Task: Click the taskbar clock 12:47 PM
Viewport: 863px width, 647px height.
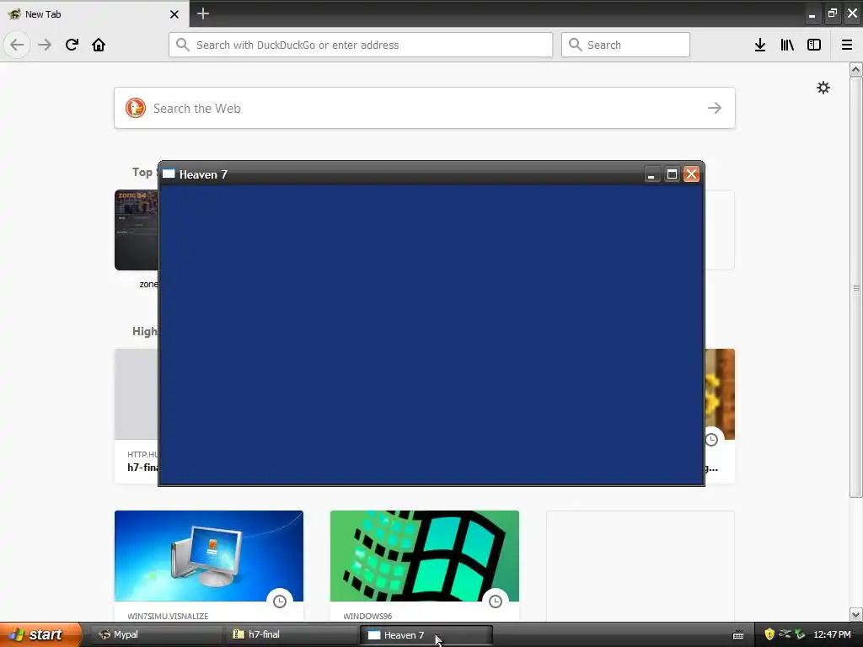Action: tap(832, 634)
